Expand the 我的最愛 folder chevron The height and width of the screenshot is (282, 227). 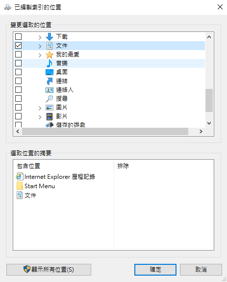point(40,55)
